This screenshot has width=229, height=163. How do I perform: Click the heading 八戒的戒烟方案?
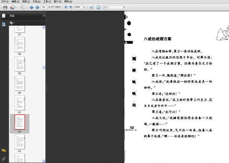157,39
